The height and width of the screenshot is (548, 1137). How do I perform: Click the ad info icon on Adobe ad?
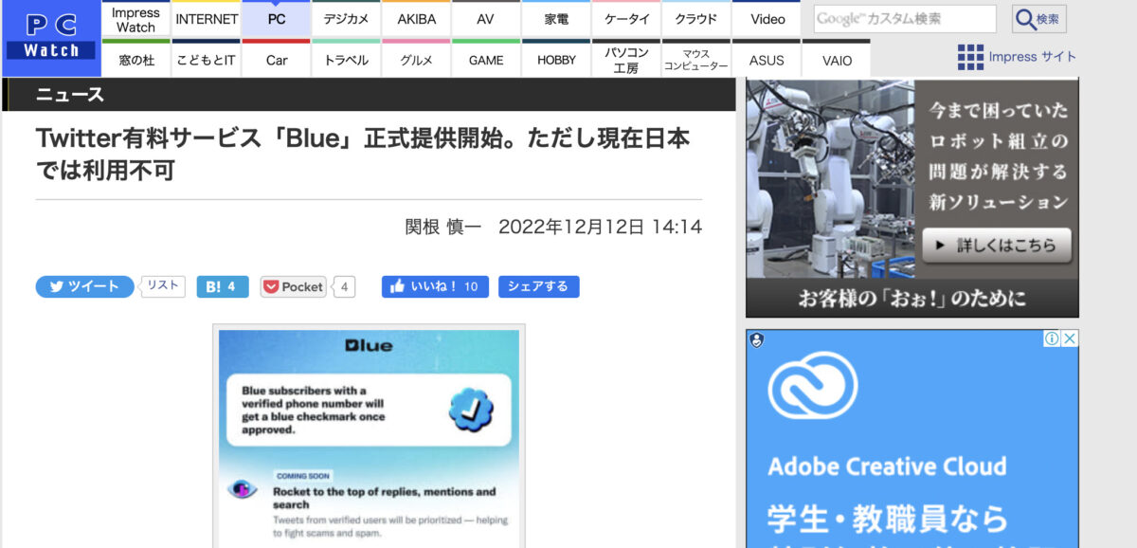(1051, 338)
